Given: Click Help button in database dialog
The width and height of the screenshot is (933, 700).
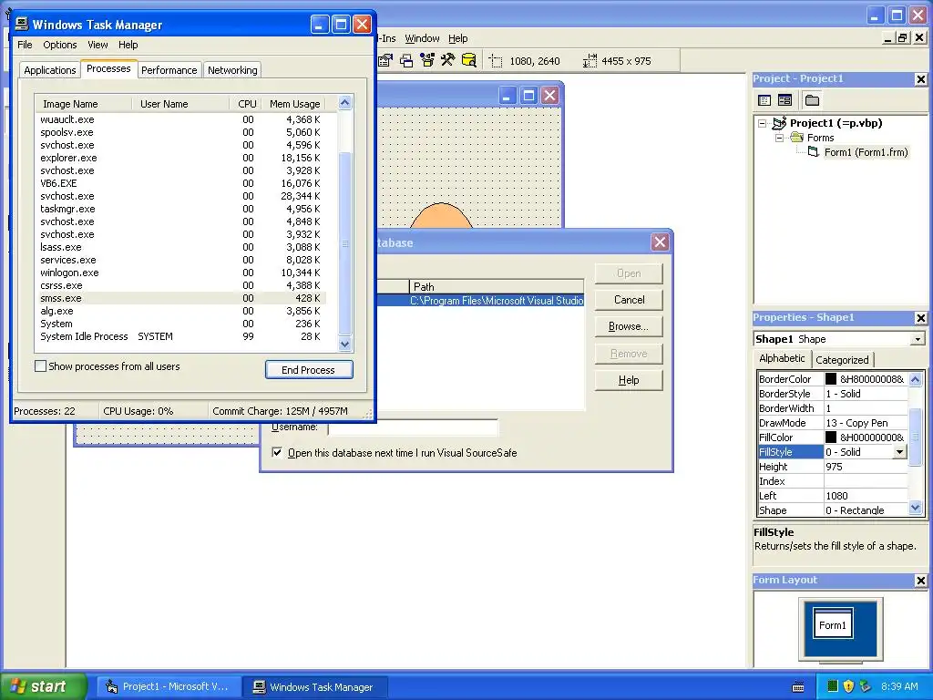Looking at the screenshot, I should [x=629, y=380].
